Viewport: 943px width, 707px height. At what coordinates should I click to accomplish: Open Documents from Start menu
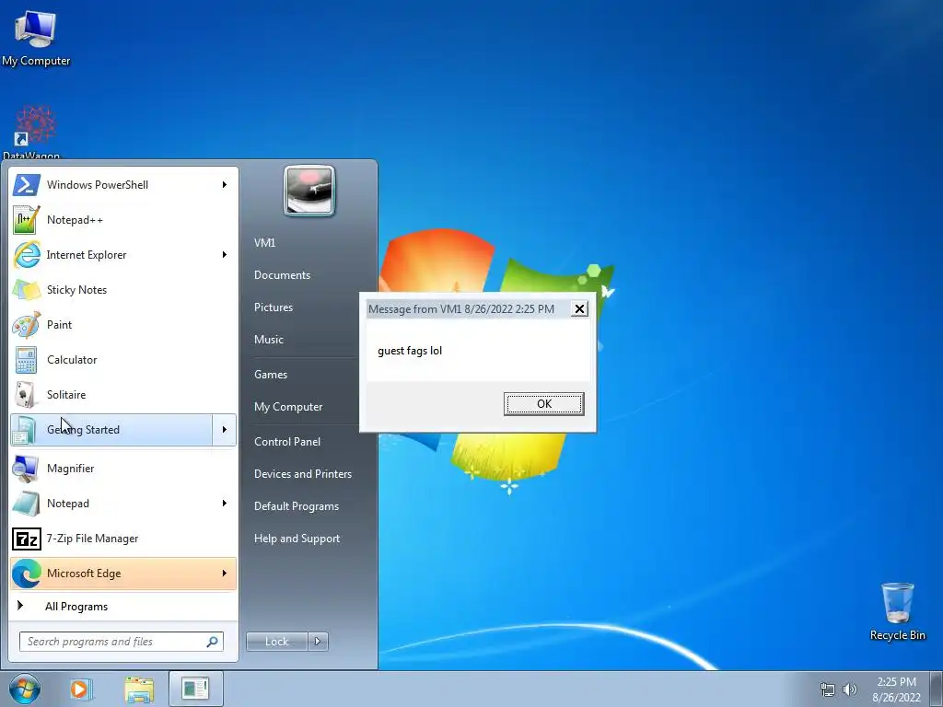[x=282, y=275]
